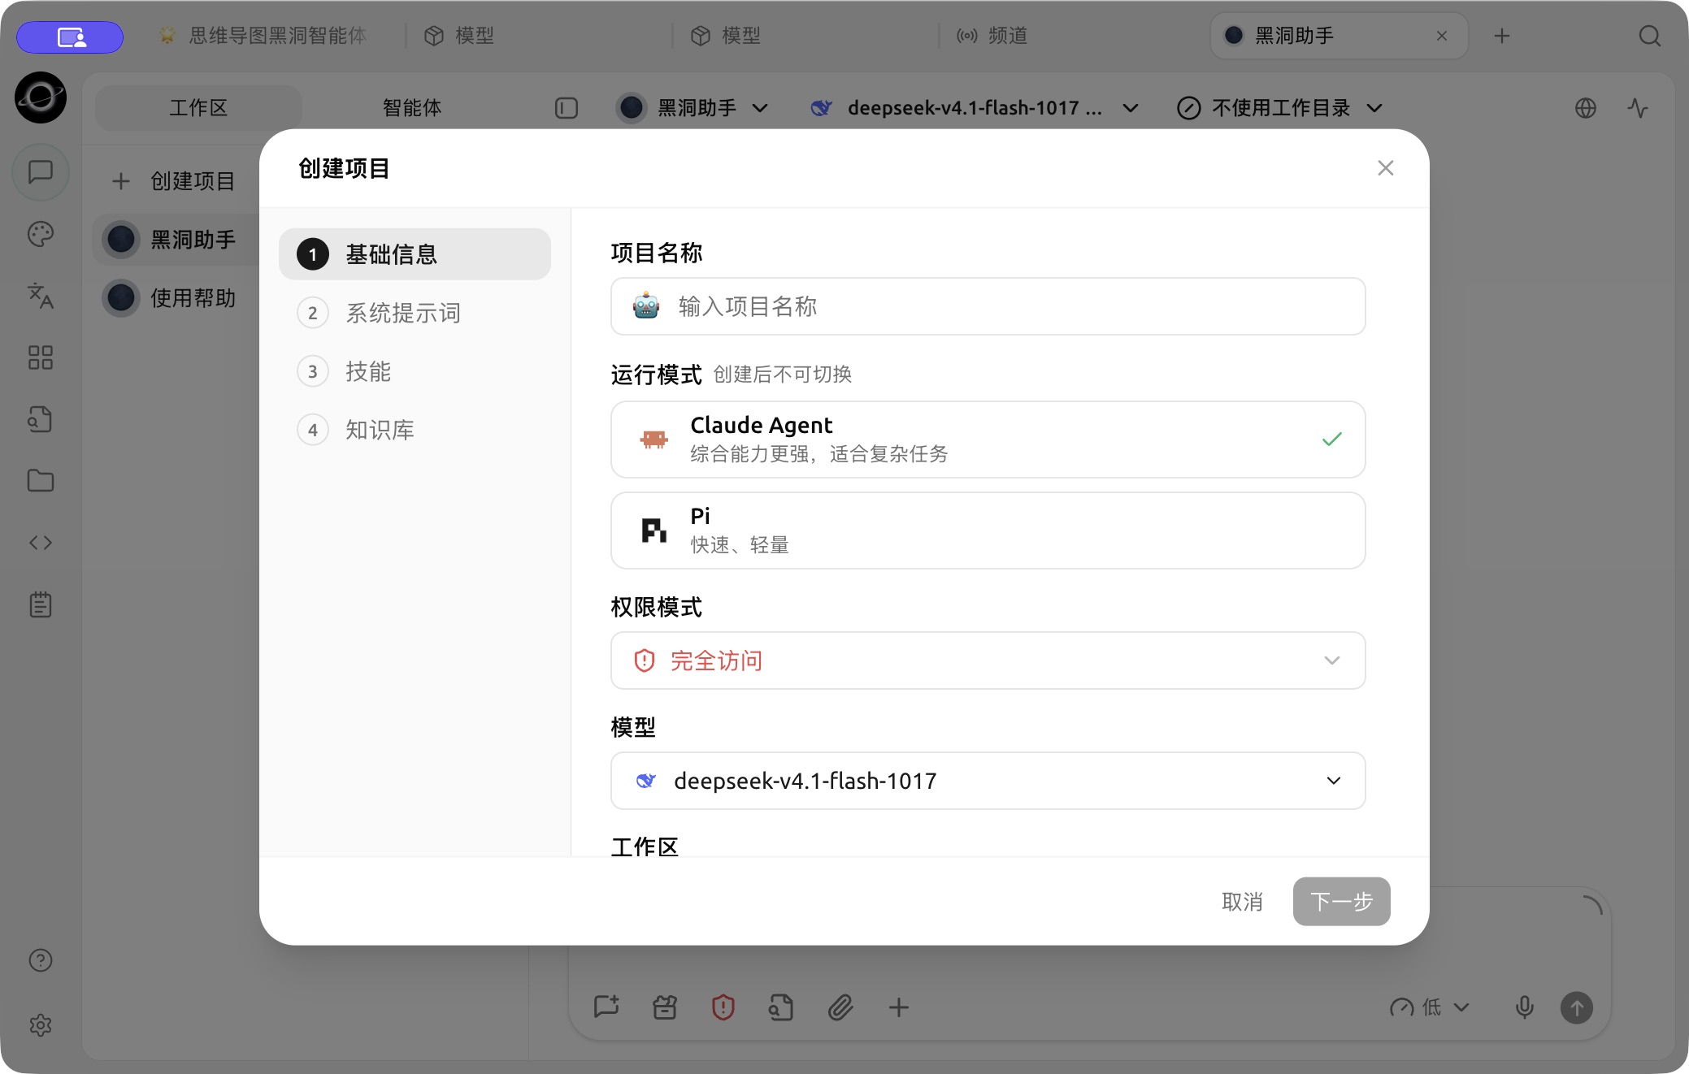Open the folder icon in sidebar

pos(41,481)
